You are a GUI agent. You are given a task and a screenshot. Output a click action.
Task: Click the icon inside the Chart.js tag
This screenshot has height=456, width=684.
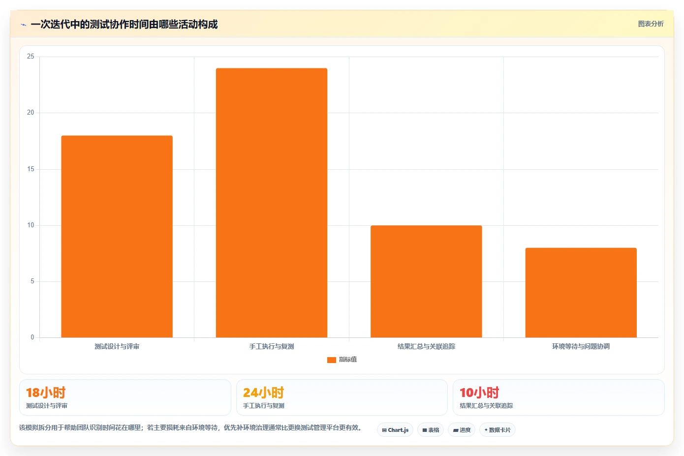coord(384,430)
